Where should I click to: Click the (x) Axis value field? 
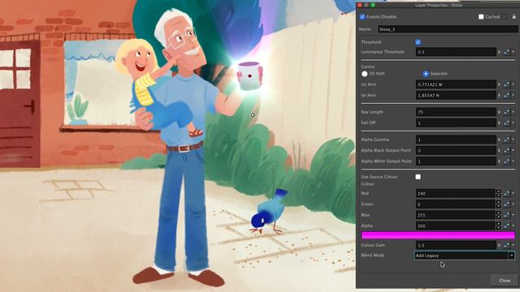tap(456, 84)
